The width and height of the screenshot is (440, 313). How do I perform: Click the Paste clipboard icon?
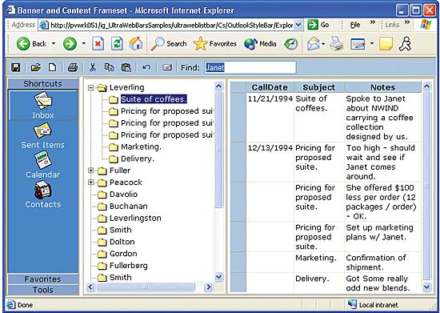(x=126, y=67)
